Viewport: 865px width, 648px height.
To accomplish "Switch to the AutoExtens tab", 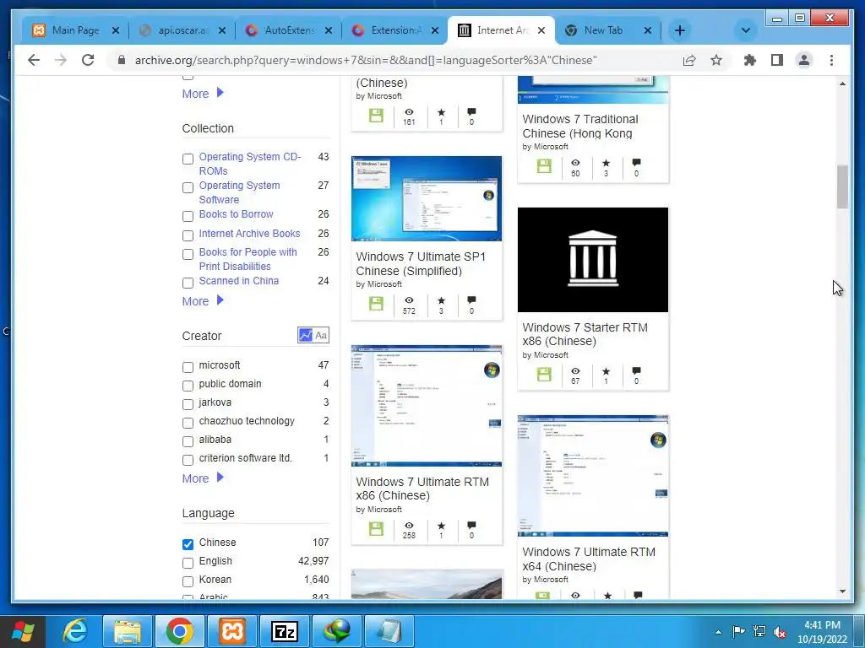I will (289, 30).
